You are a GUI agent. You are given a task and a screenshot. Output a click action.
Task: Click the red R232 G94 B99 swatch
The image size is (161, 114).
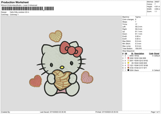(128, 58)
